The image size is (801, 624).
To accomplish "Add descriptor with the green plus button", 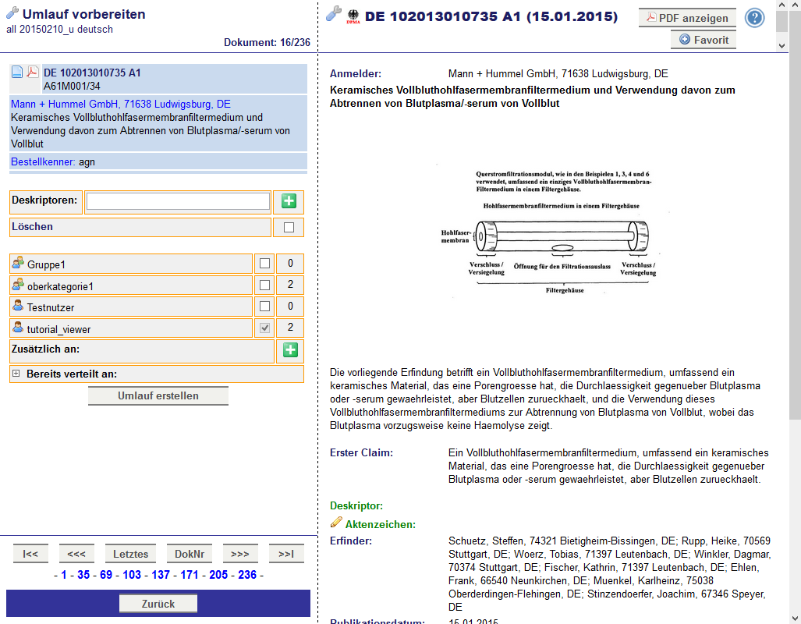I will (289, 201).
